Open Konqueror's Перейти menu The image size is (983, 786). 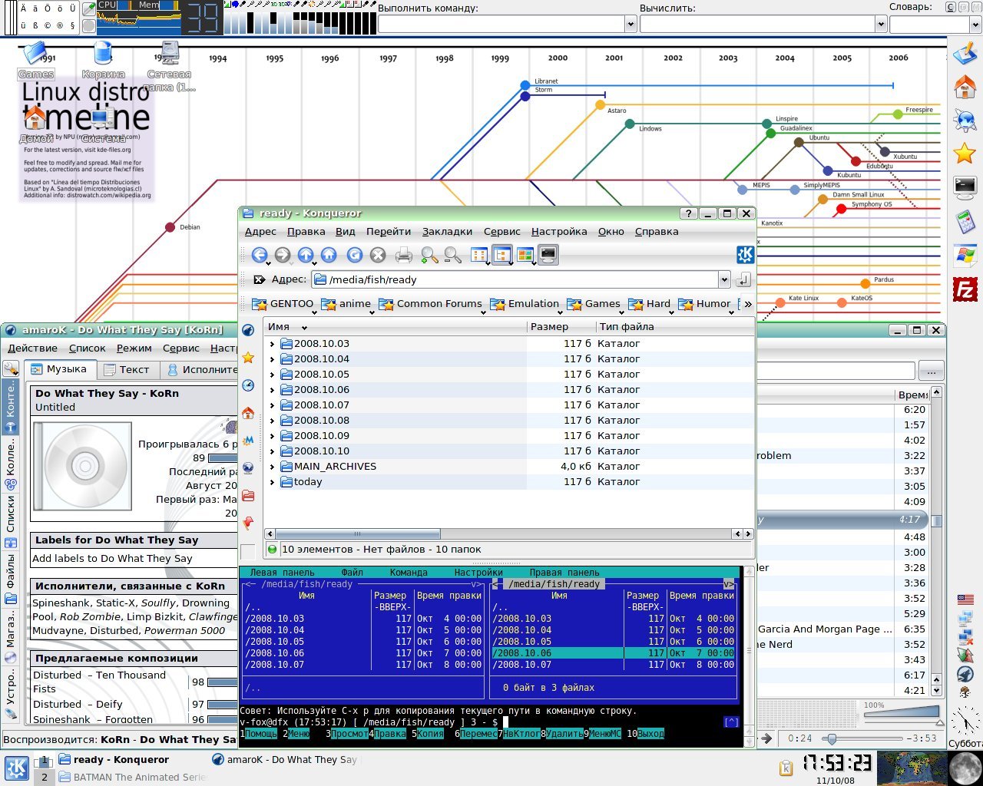(389, 231)
